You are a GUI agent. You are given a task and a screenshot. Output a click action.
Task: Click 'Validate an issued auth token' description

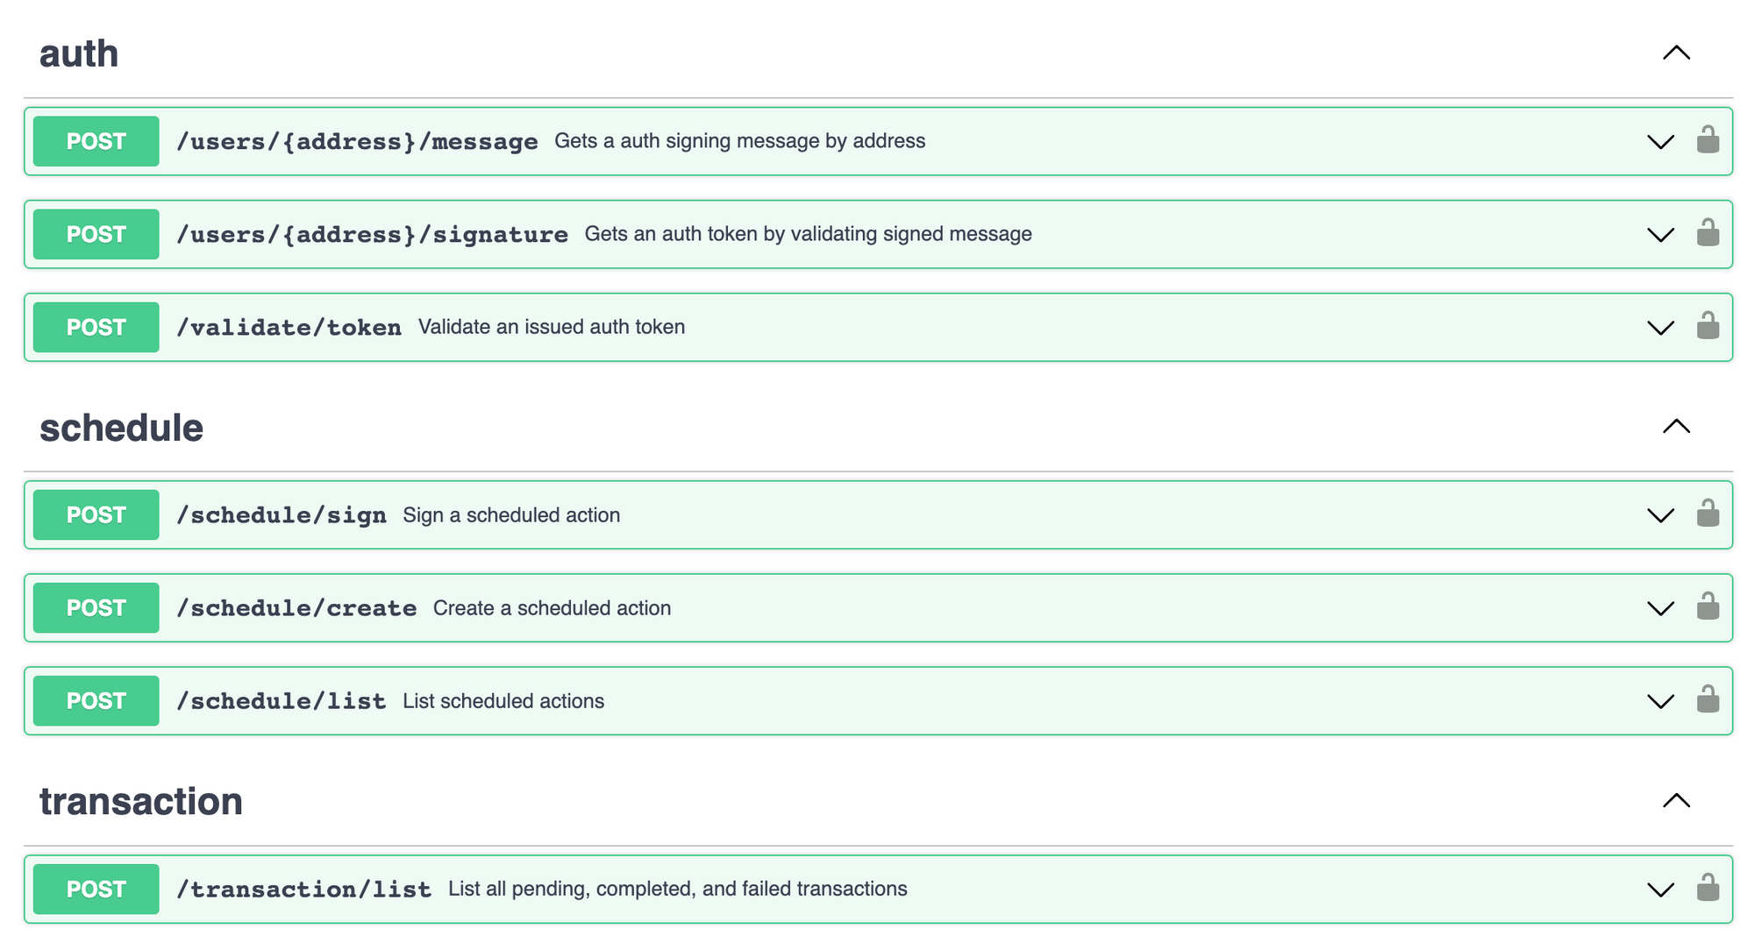click(552, 327)
